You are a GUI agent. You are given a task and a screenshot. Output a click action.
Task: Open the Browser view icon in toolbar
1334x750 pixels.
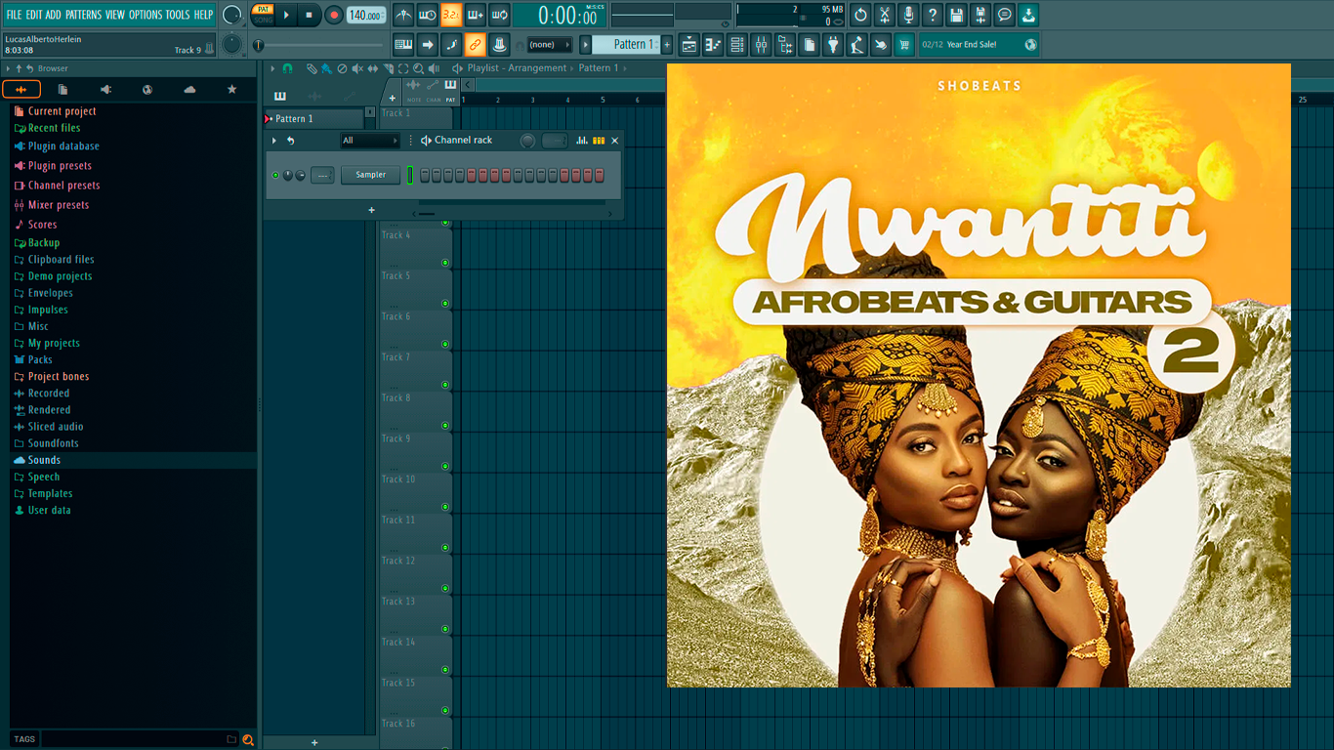[x=785, y=44]
